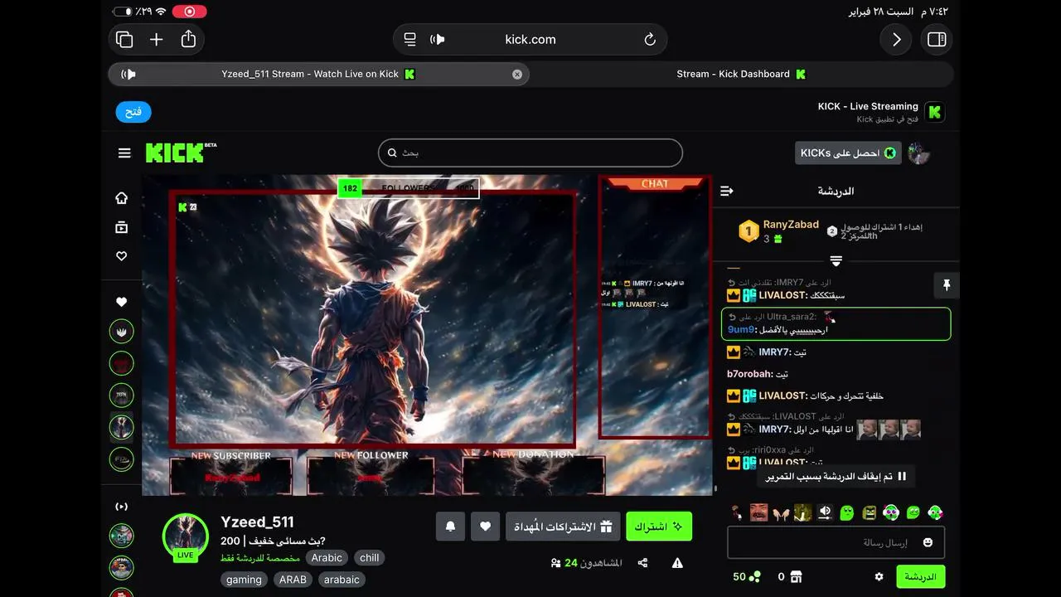Share stream using share nodes icon
Image resolution: width=1061 pixels, height=597 pixels.
coord(642,563)
